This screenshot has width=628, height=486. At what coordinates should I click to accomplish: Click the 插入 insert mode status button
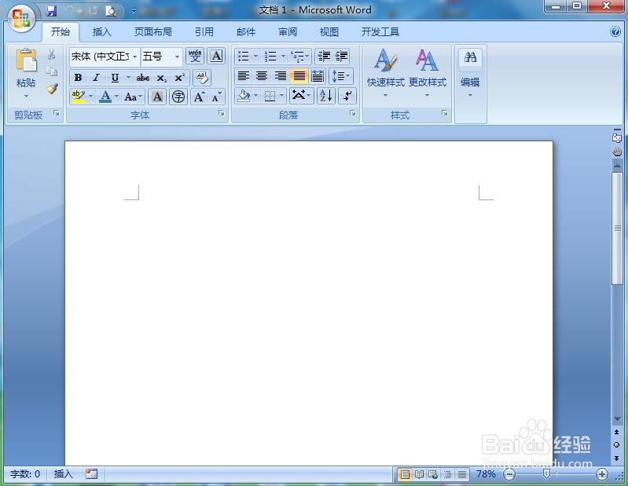64,474
